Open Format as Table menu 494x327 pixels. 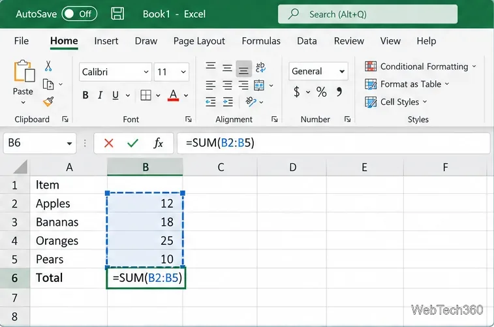[x=407, y=84]
